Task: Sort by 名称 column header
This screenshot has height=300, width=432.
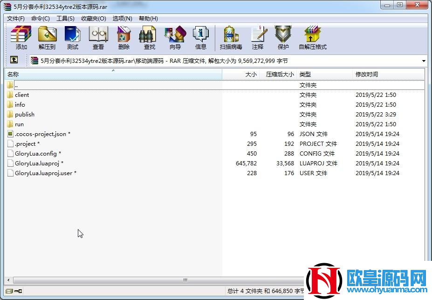Action: point(113,74)
